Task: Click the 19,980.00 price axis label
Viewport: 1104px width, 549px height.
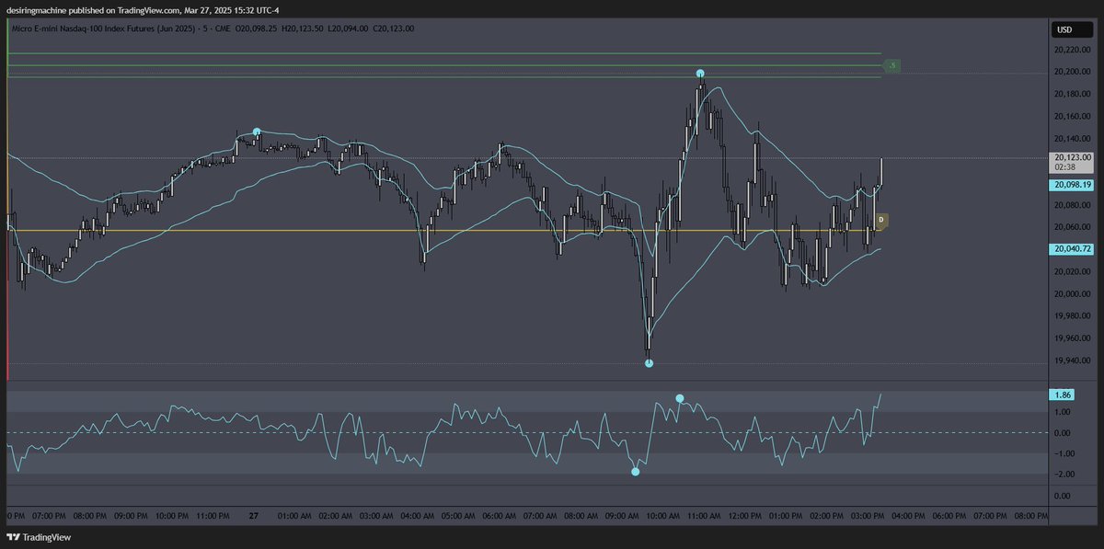Action: pos(1074,316)
